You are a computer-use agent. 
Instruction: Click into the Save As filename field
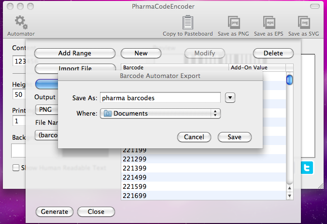point(160,98)
